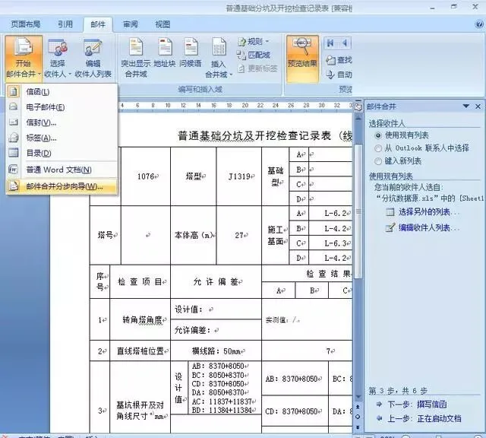Choose 信封(V)... menu entry
486x438 pixels.
tap(62, 122)
